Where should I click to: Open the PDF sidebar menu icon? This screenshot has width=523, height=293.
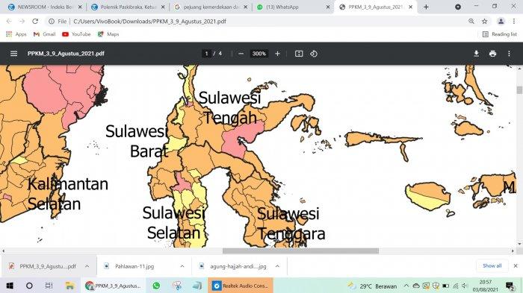tap(13, 54)
